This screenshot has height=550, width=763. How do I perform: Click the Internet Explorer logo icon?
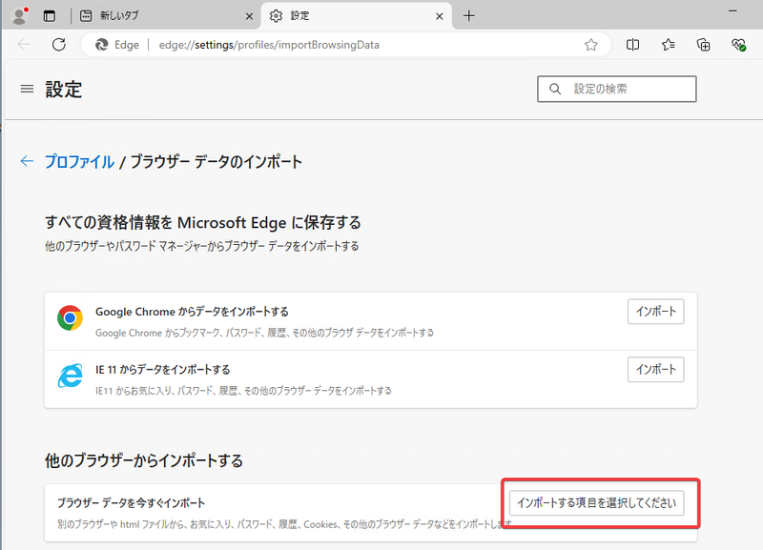click(70, 376)
